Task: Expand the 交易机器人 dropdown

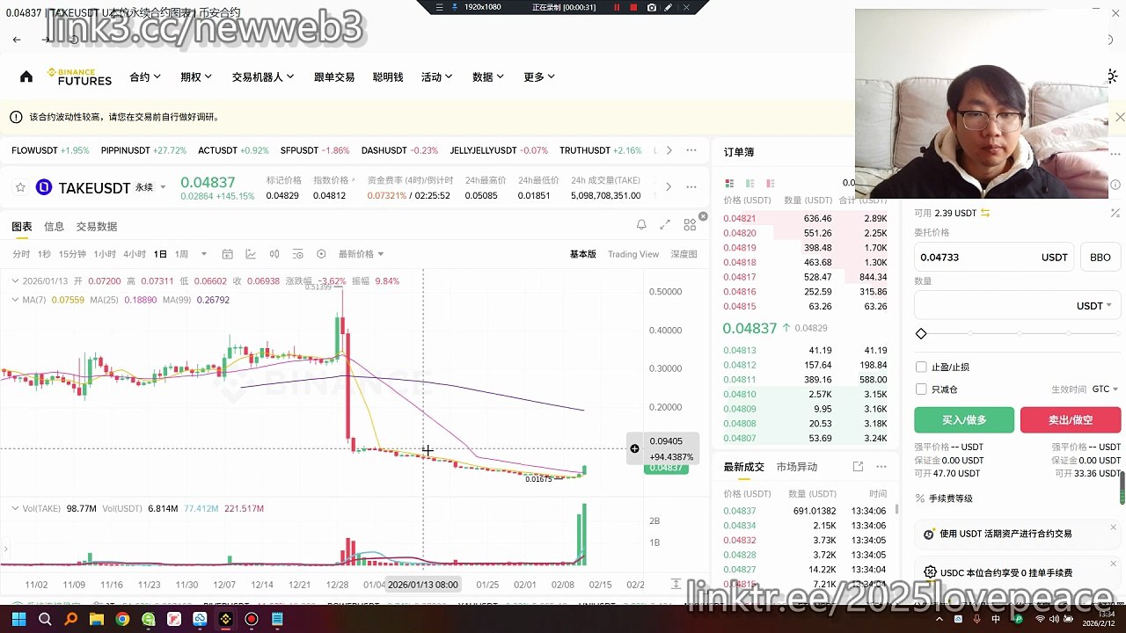Action: pos(263,77)
